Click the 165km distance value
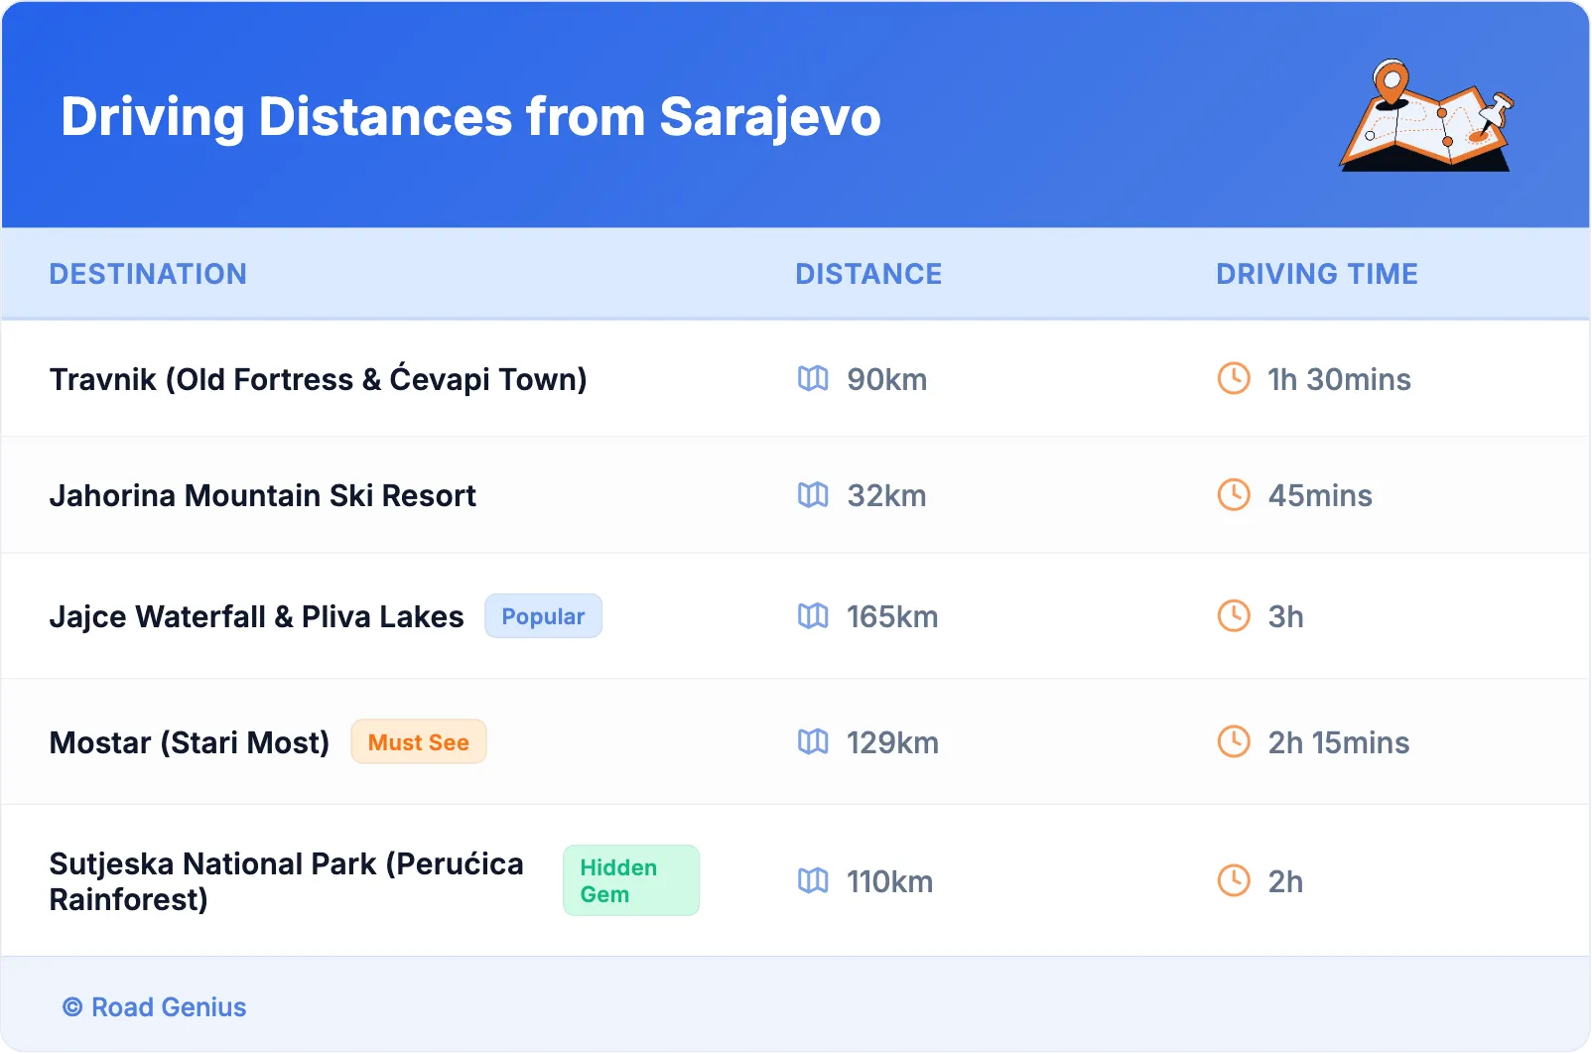1592x1054 pixels. (x=892, y=617)
